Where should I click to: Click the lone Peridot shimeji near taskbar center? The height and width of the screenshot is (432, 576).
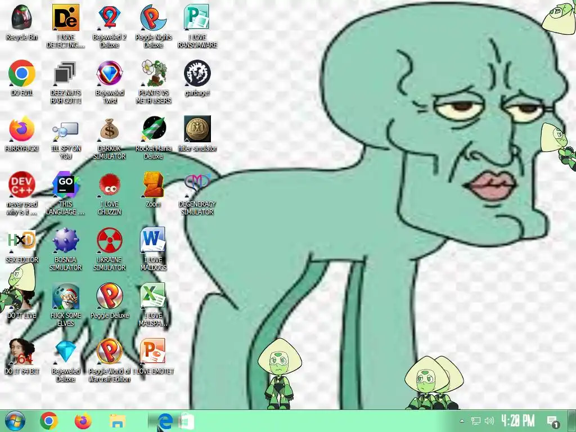point(280,373)
